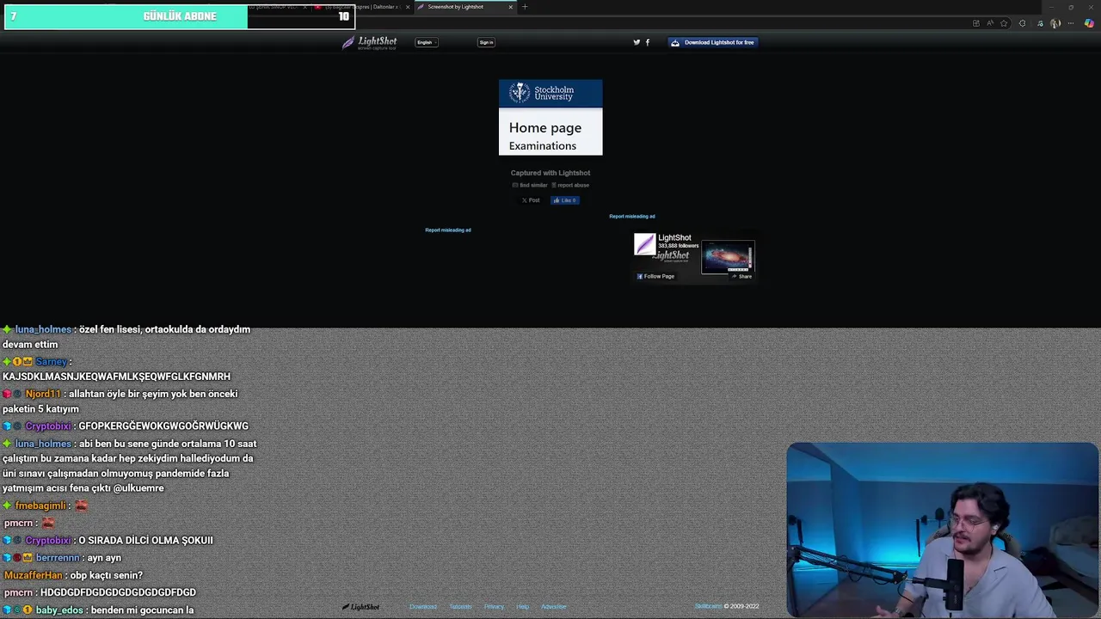Click the find similar link

(x=530, y=185)
